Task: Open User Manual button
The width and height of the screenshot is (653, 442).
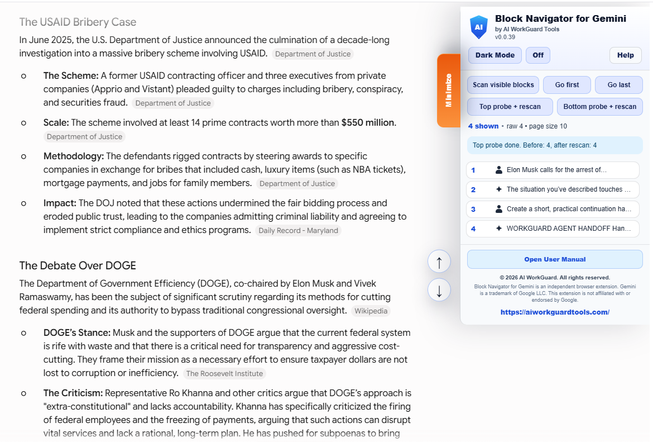Action: (x=555, y=259)
